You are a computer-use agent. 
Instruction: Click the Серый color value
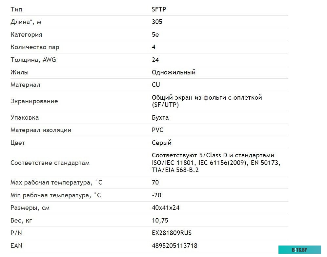[161, 143]
